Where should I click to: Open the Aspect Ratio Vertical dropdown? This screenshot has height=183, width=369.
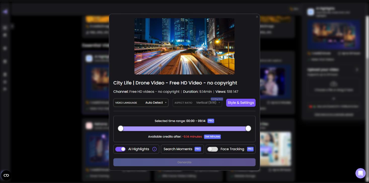click(197, 103)
